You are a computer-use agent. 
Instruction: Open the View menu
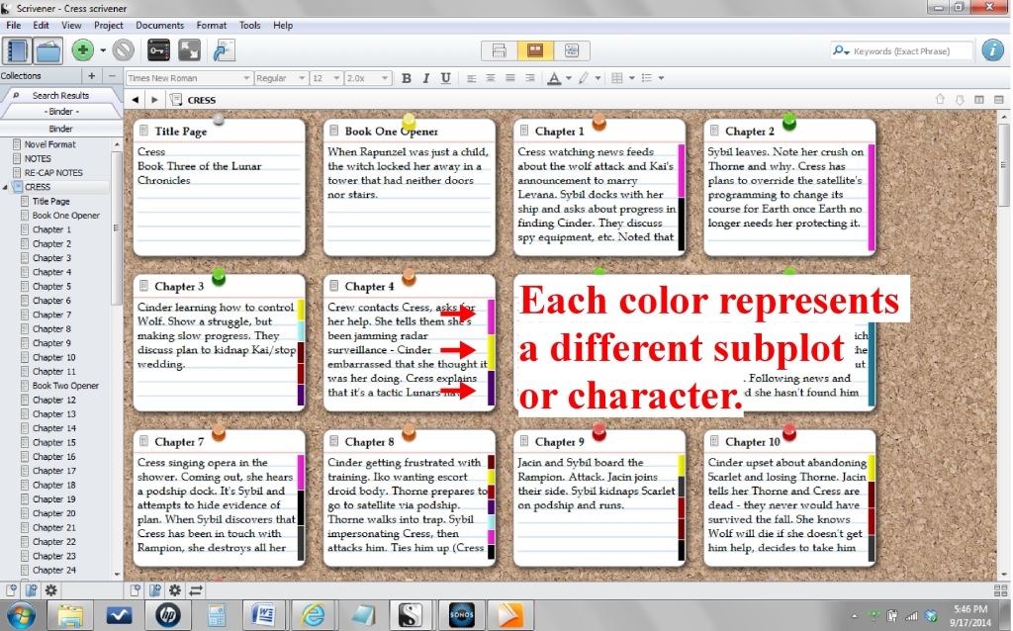pos(71,25)
